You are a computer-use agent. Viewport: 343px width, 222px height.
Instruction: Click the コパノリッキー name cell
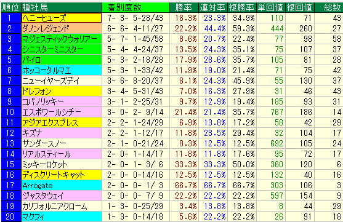click(x=62, y=101)
